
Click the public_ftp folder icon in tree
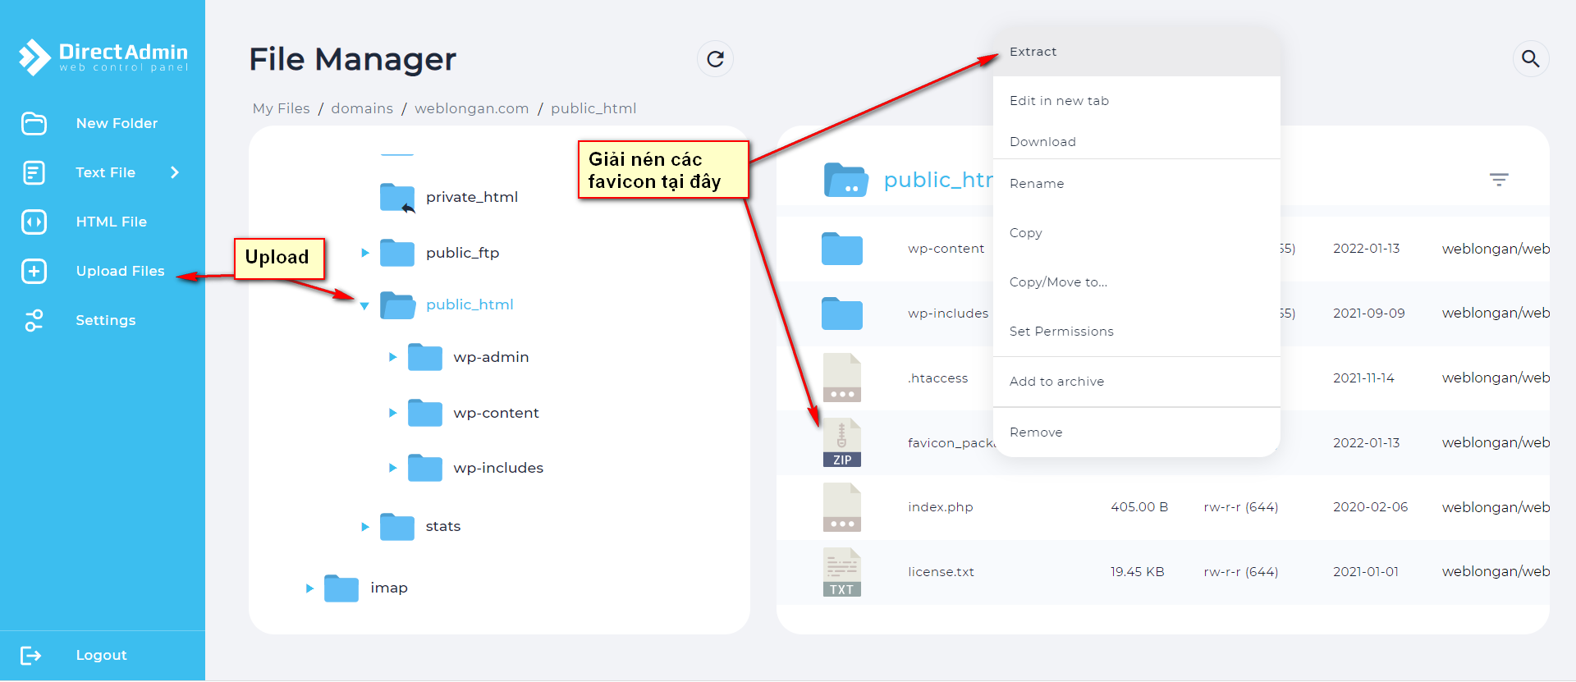pyautogui.click(x=397, y=253)
